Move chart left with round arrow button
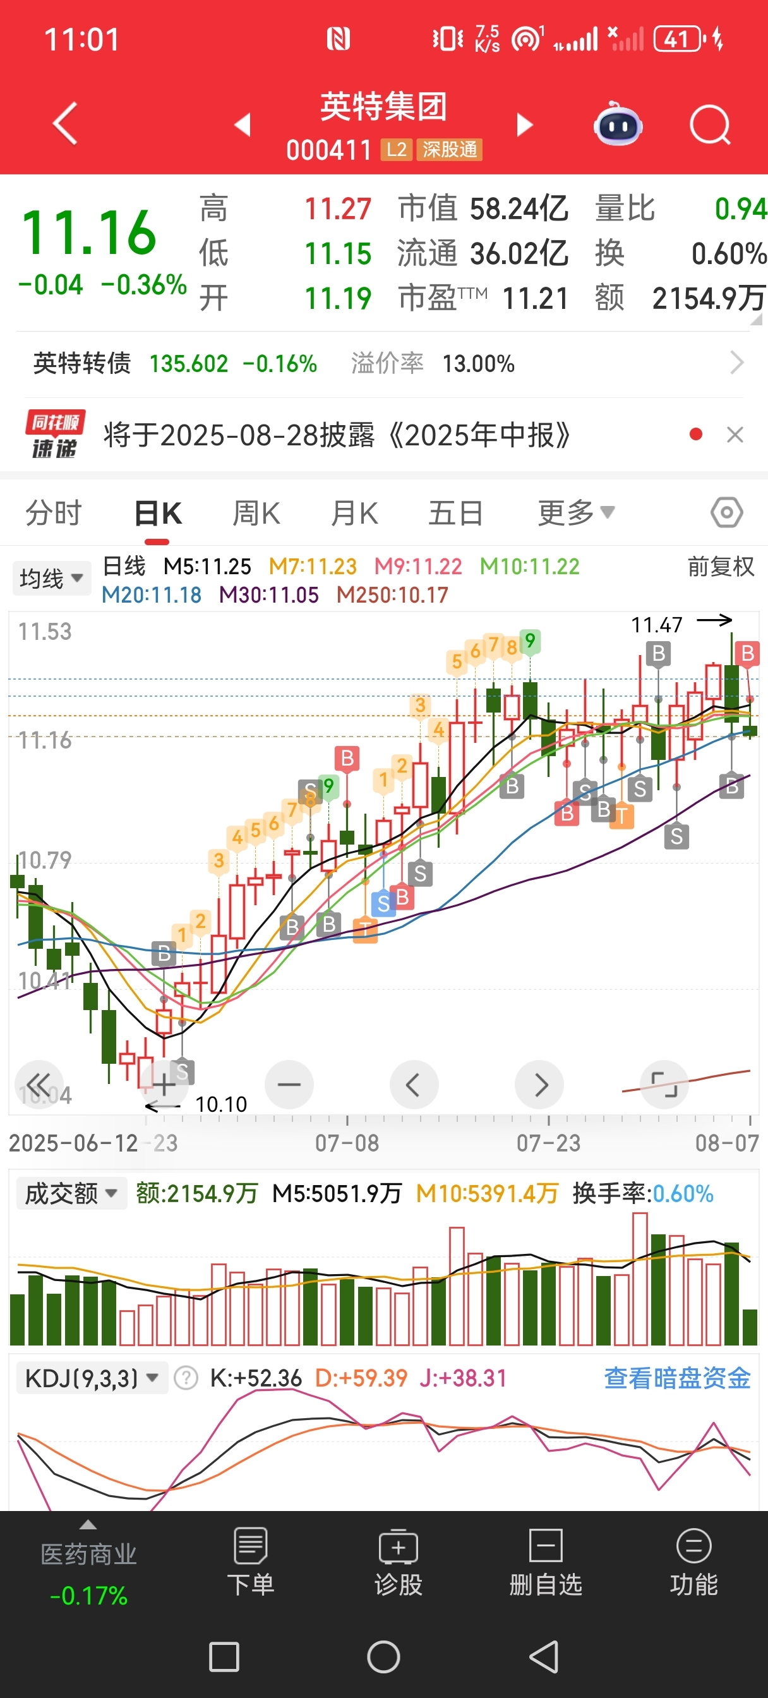 pos(413,1085)
